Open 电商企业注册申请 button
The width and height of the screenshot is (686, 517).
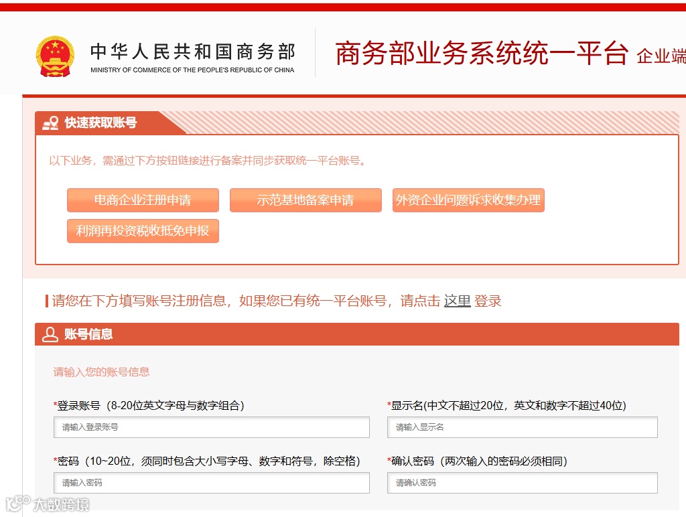[x=143, y=200]
